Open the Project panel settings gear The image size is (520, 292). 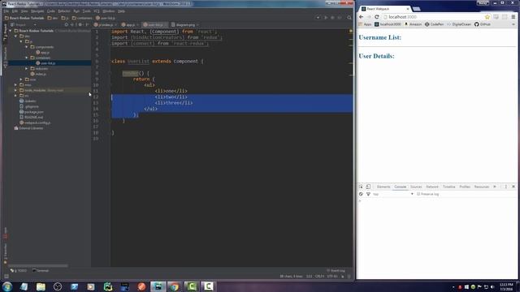tap(80, 25)
